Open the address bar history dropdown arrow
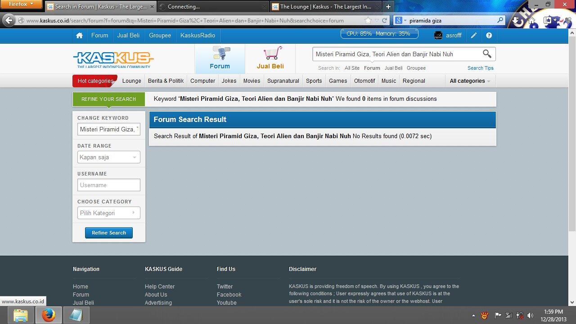The image size is (576, 324). coord(377,20)
